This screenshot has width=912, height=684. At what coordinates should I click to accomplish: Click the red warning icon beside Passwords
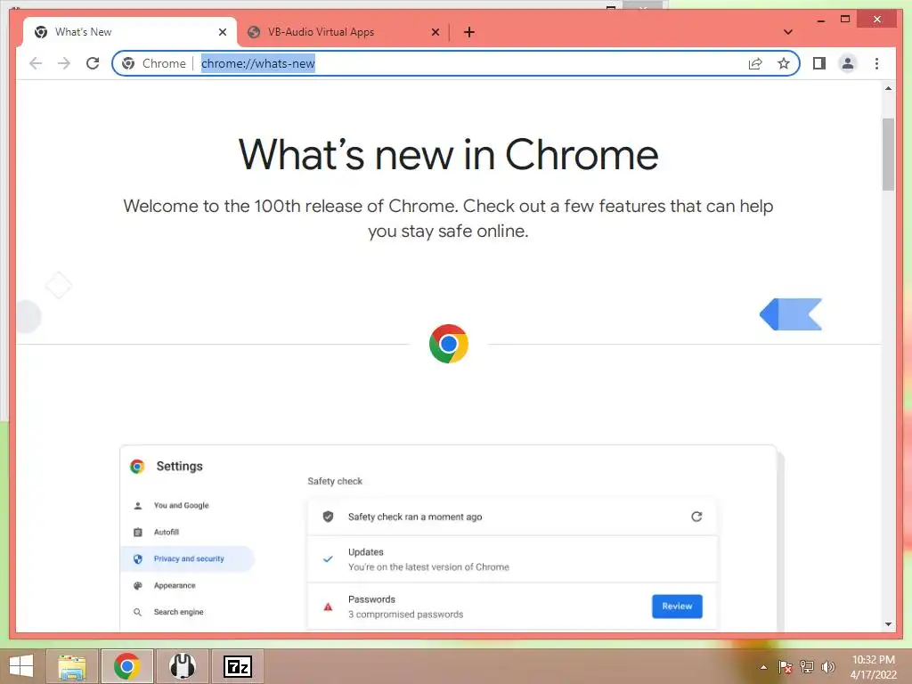pyautogui.click(x=328, y=607)
